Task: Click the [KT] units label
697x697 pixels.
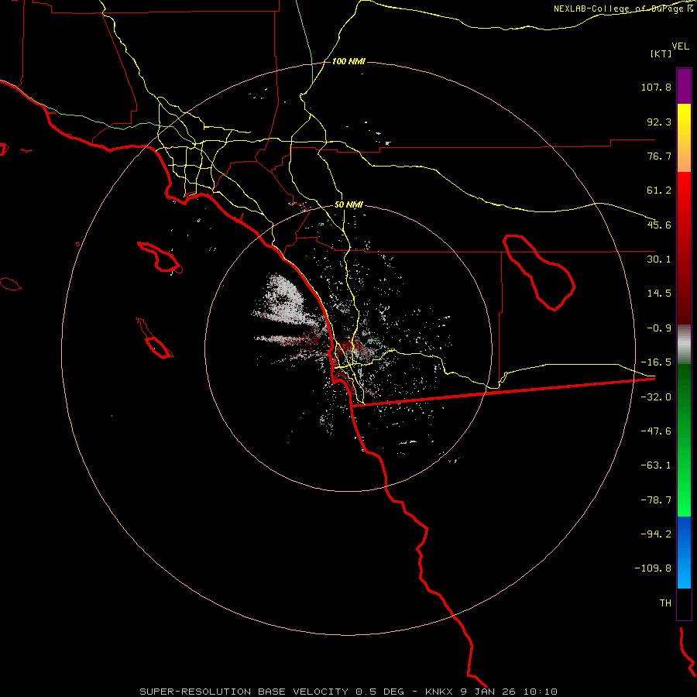Action: pos(661,53)
